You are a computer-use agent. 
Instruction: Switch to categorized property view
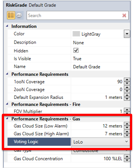click(x=11, y=15)
